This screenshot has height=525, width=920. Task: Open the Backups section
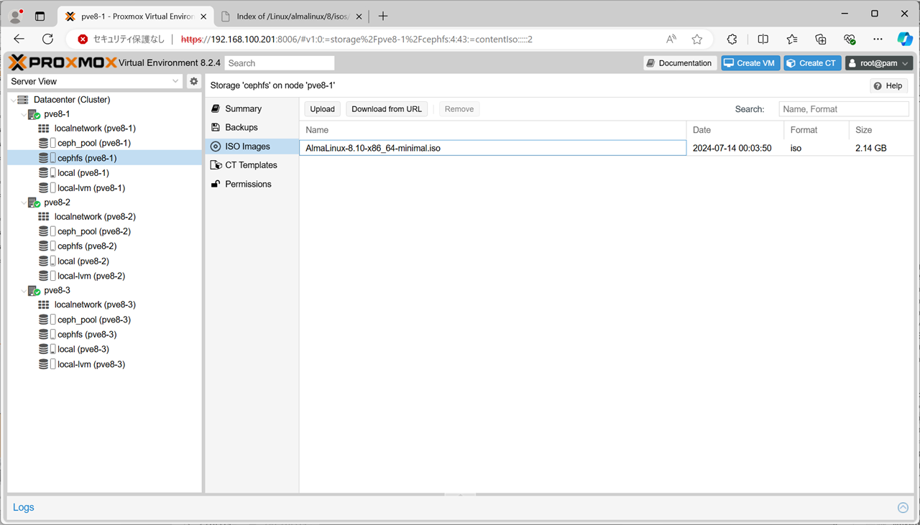241,127
